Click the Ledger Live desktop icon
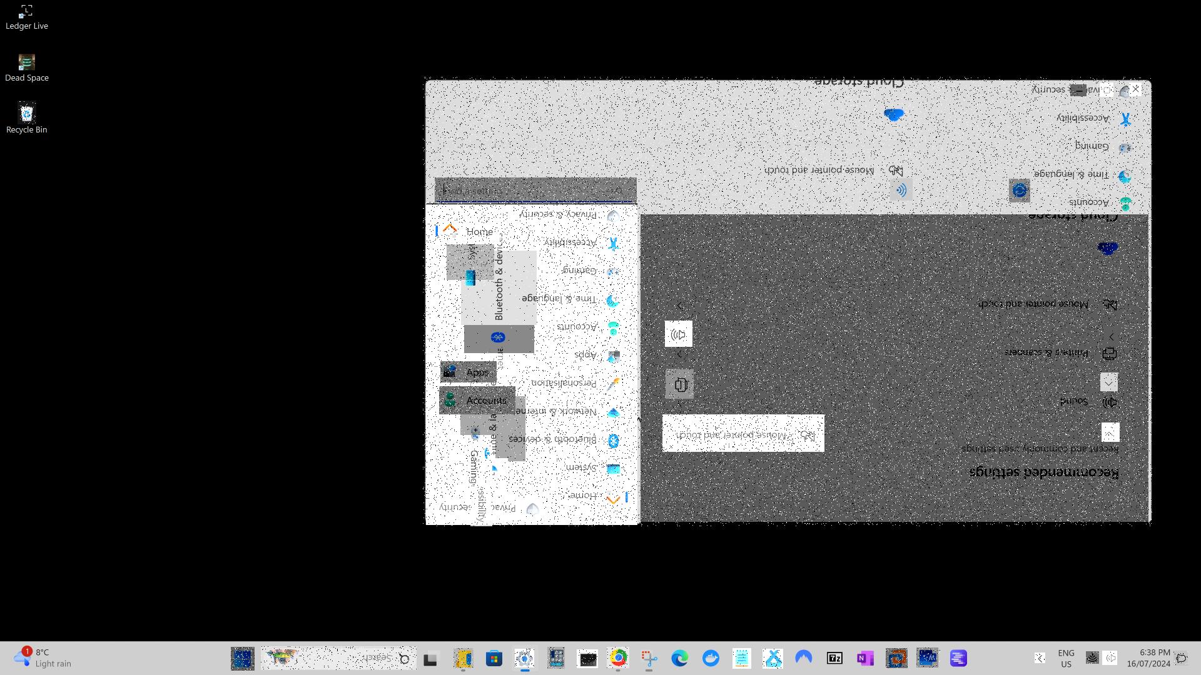This screenshot has width=1201, height=675. coord(26,10)
